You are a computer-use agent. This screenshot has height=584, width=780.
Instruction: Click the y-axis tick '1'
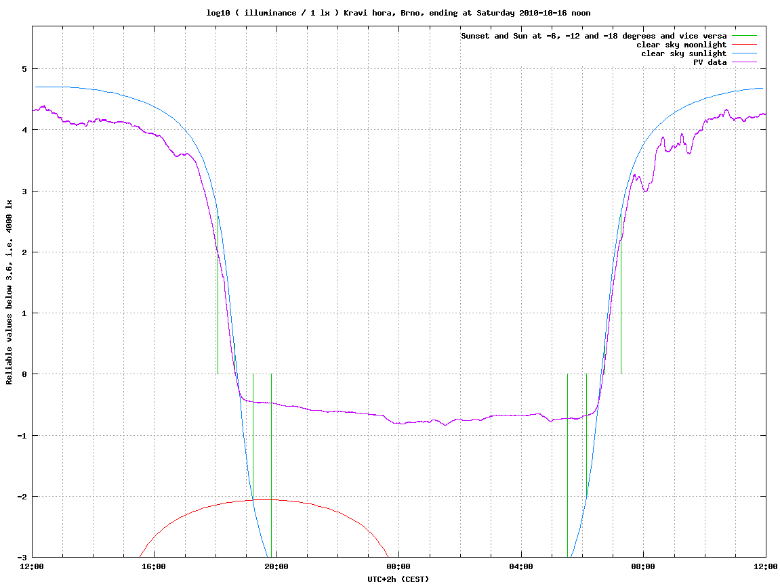pyautogui.click(x=24, y=313)
